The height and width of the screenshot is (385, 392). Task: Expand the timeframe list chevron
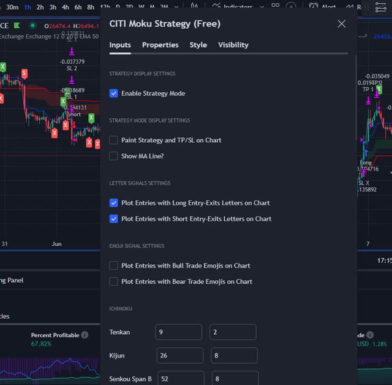[x=176, y=7]
